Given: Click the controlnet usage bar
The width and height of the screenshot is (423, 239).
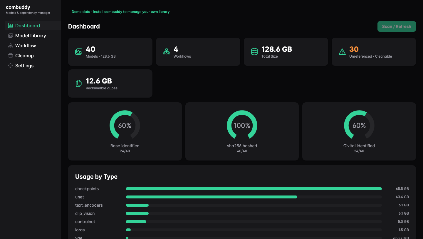Looking at the screenshot, I should pyautogui.click(x=254, y=222).
